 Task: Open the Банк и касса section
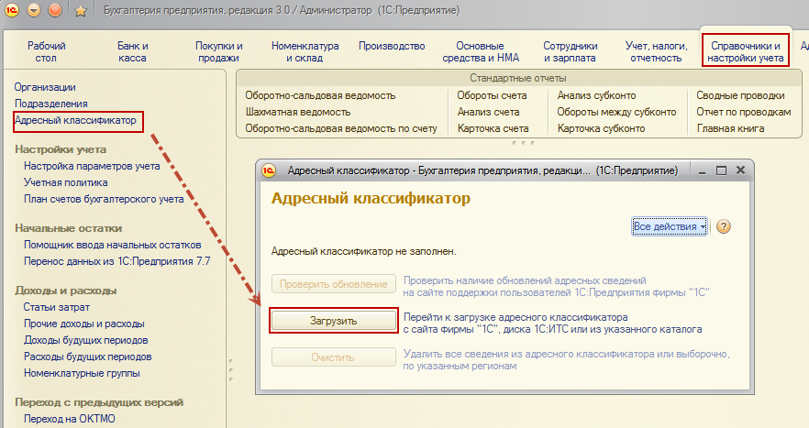point(133,51)
